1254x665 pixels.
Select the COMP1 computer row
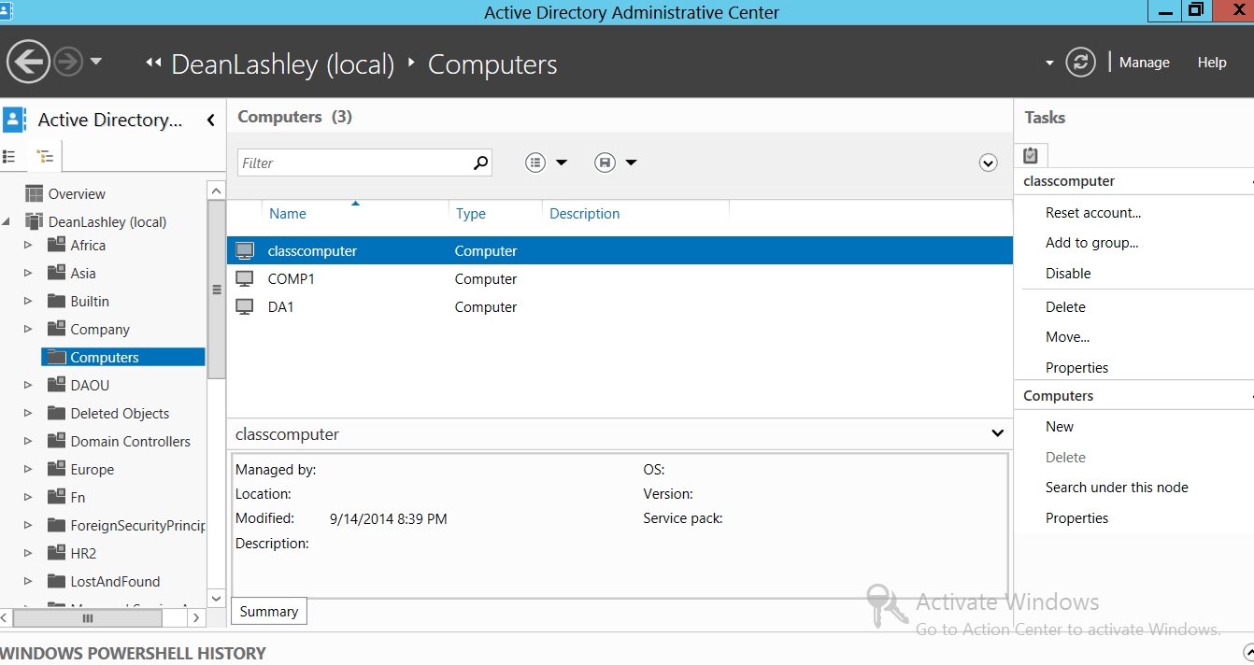click(620, 278)
